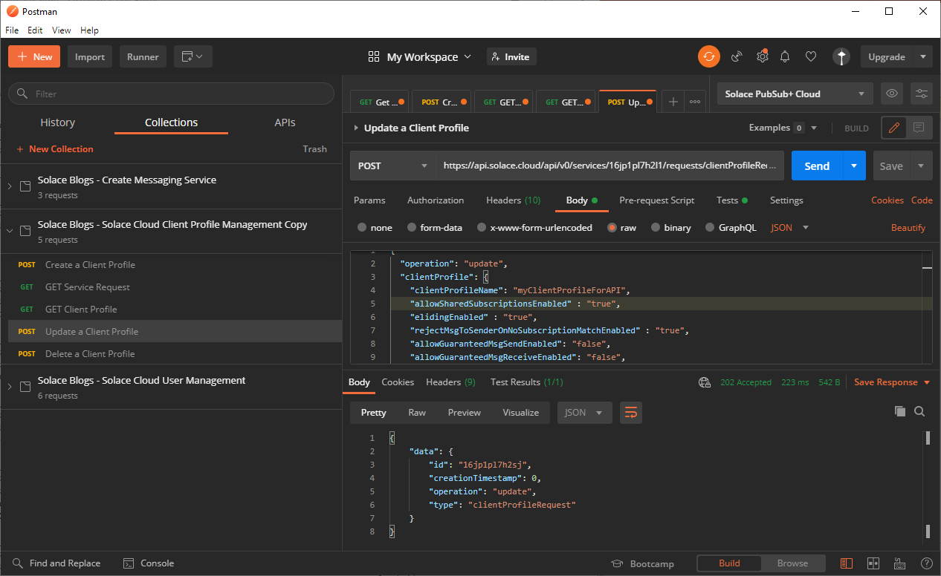Open the History tab in sidebar
This screenshot has height=576, width=941.
click(x=57, y=122)
